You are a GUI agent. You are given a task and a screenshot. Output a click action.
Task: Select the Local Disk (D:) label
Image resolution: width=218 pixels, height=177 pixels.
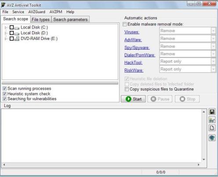(34, 33)
